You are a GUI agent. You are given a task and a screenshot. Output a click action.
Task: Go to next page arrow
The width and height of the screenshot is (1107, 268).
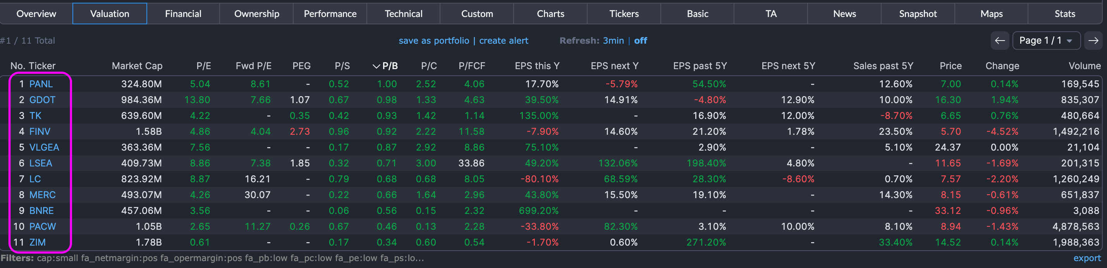(1093, 41)
